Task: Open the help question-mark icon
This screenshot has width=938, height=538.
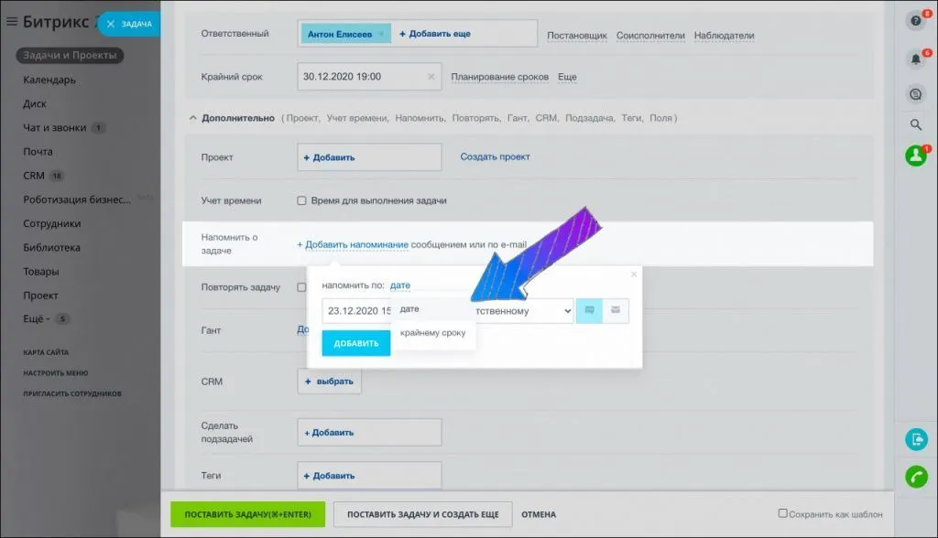Action: (915, 20)
